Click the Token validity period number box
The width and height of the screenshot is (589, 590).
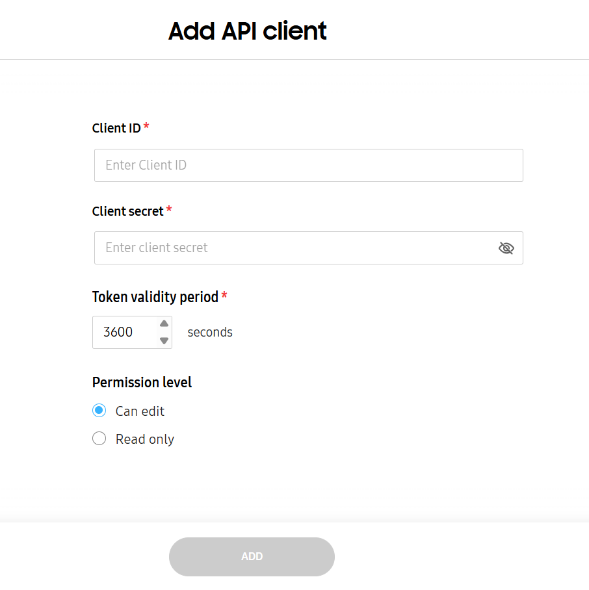click(x=127, y=332)
